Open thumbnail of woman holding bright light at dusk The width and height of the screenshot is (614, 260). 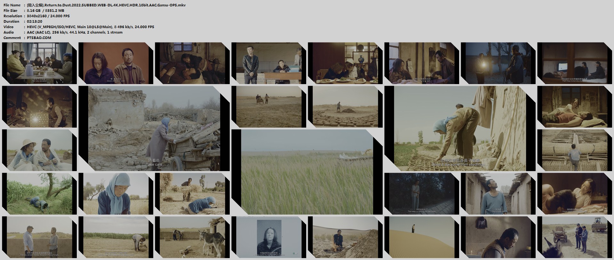pos(498,63)
